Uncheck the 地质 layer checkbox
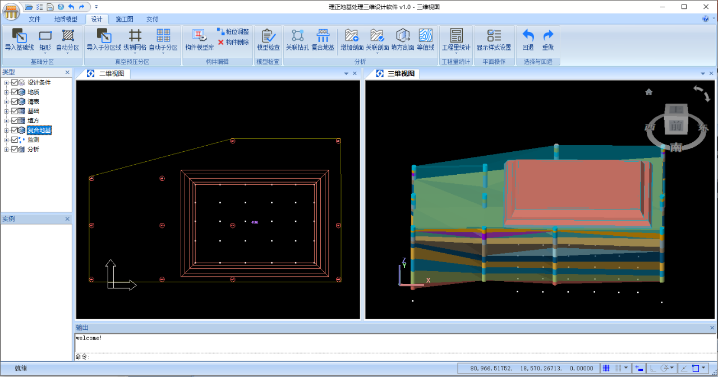Image resolution: width=718 pixels, height=377 pixels. pyautogui.click(x=15, y=92)
